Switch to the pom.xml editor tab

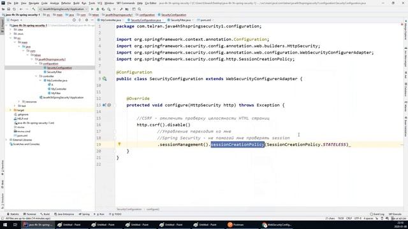point(205,20)
